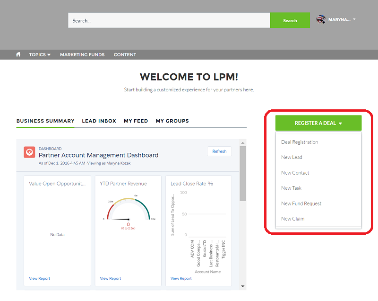The image size is (378, 301).
Task: Go to the Home icon in navigation bar
Action: (18, 54)
